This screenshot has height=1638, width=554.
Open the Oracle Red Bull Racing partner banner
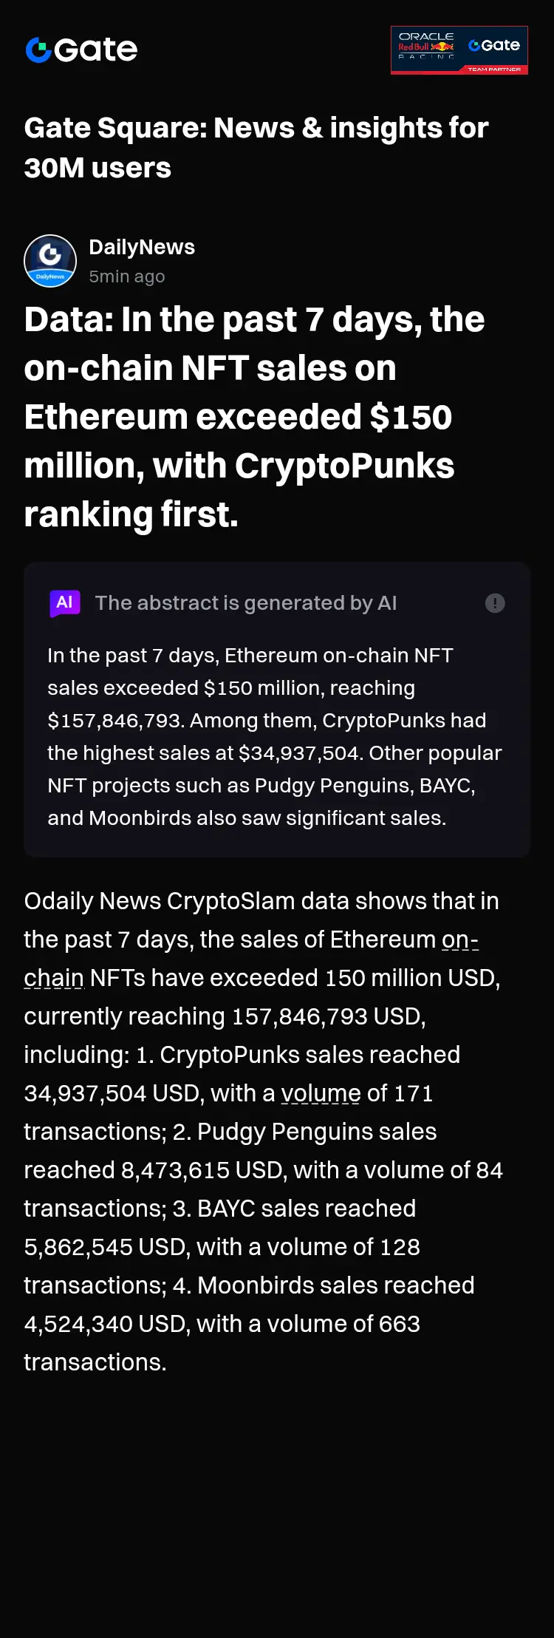pos(459,50)
